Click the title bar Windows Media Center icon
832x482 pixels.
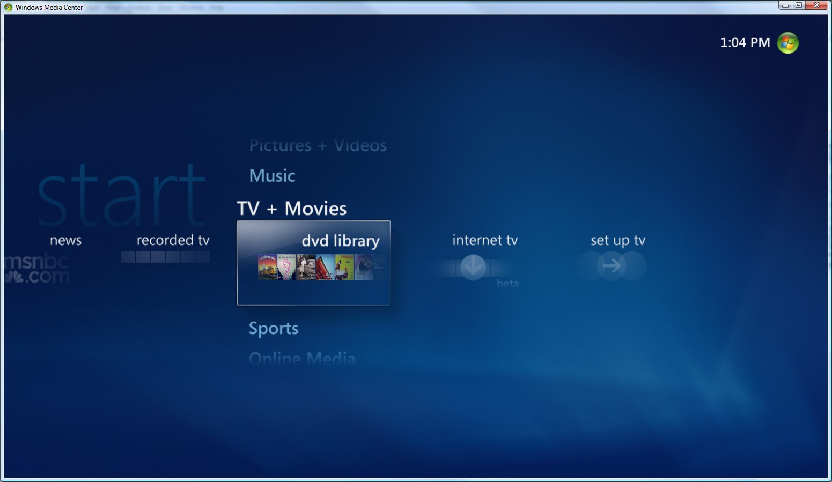8,8
